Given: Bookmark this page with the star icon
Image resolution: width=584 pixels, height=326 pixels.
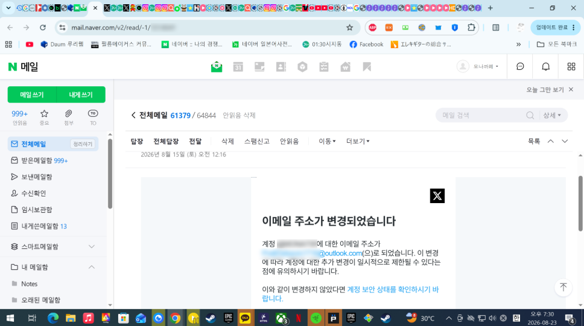Looking at the screenshot, I should [x=349, y=28].
